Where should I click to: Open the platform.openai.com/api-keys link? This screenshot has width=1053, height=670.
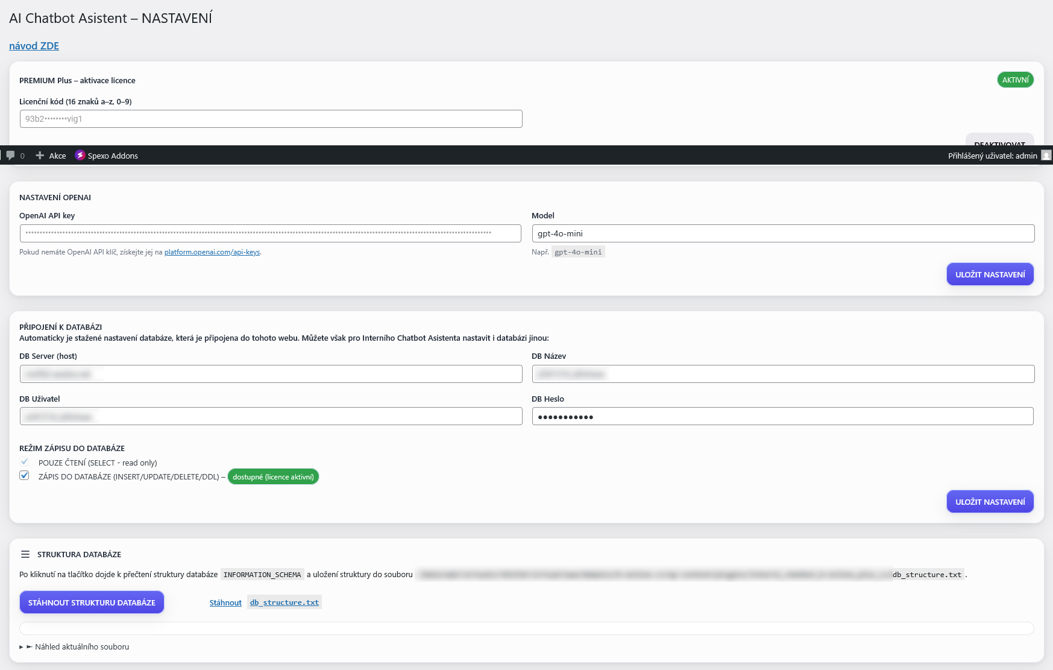(x=212, y=252)
